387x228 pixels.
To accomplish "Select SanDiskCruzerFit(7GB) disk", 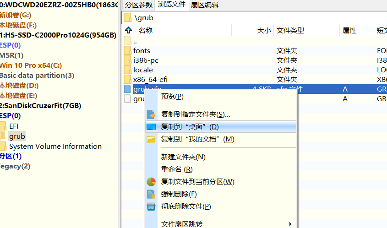I will (40, 106).
